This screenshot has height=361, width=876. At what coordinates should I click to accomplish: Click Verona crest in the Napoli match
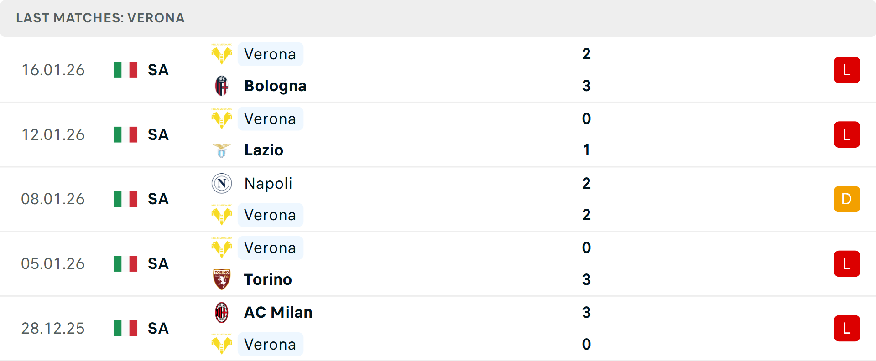point(222,215)
